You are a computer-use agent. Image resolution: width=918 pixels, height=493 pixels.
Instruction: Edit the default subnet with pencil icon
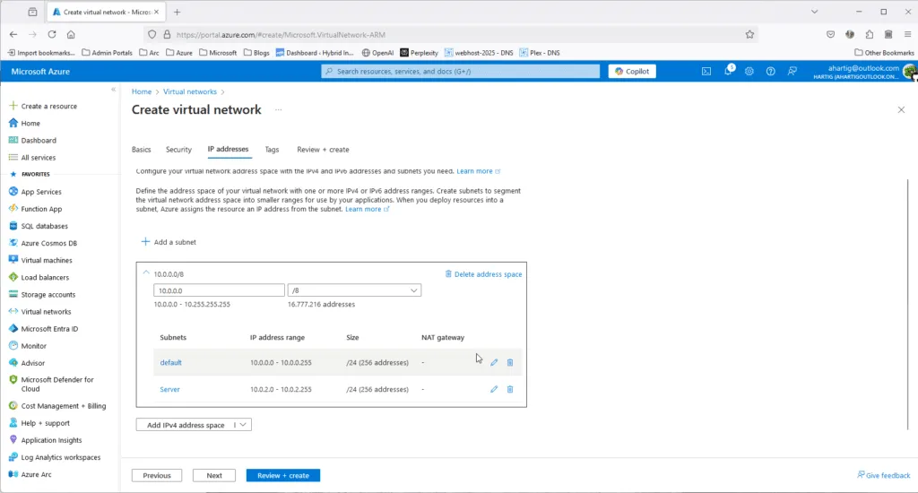point(494,362)
